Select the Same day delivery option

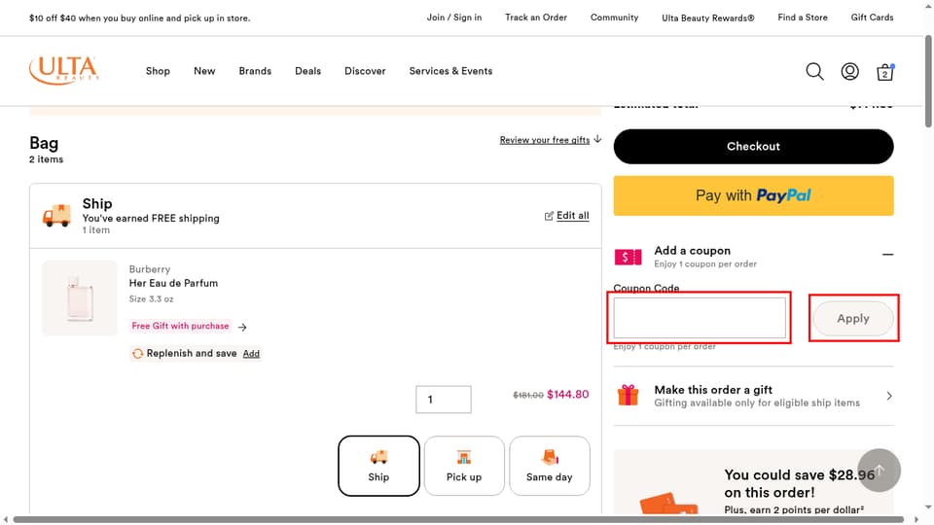click(549, 466)
